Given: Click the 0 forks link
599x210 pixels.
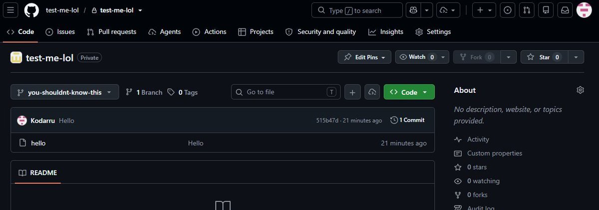Looking at the screenshot, I should (x=471, y=195).
